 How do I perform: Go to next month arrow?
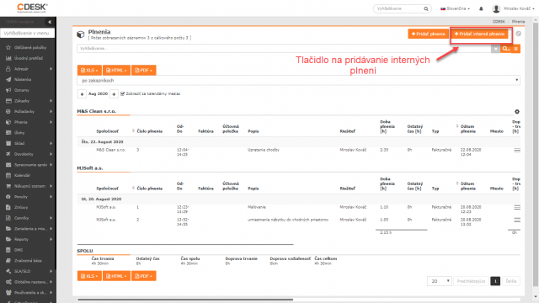(x=114, y=93)
